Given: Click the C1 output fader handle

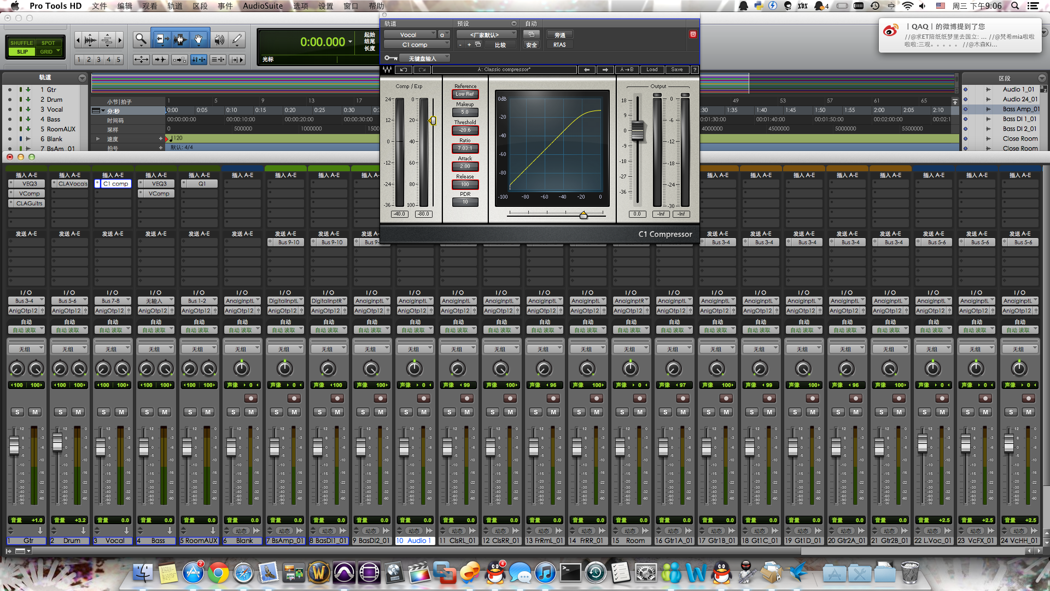Looking at the screenshot, I should click(x=637, y=130).
